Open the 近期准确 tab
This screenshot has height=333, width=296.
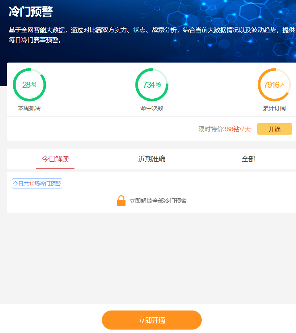click(x=152, y=159)
